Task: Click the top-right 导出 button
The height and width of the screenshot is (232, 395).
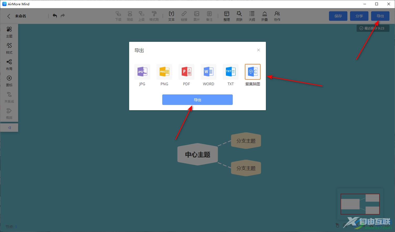Action: (x=380, y=16)
